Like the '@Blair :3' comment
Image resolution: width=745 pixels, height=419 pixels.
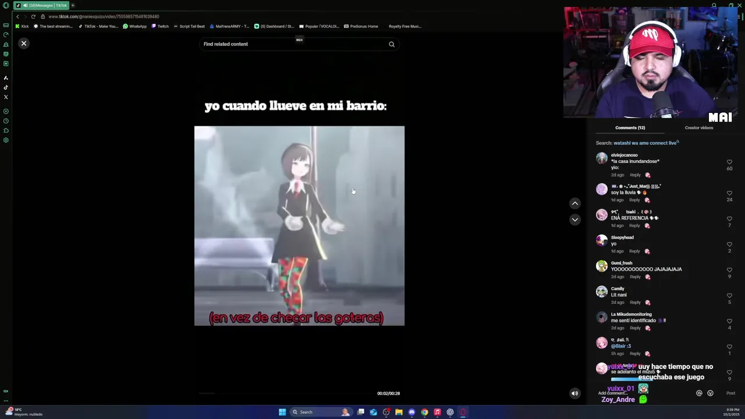tap(729, 347)
